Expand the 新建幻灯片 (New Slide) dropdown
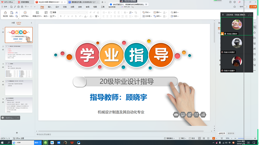 coord(37,16)
